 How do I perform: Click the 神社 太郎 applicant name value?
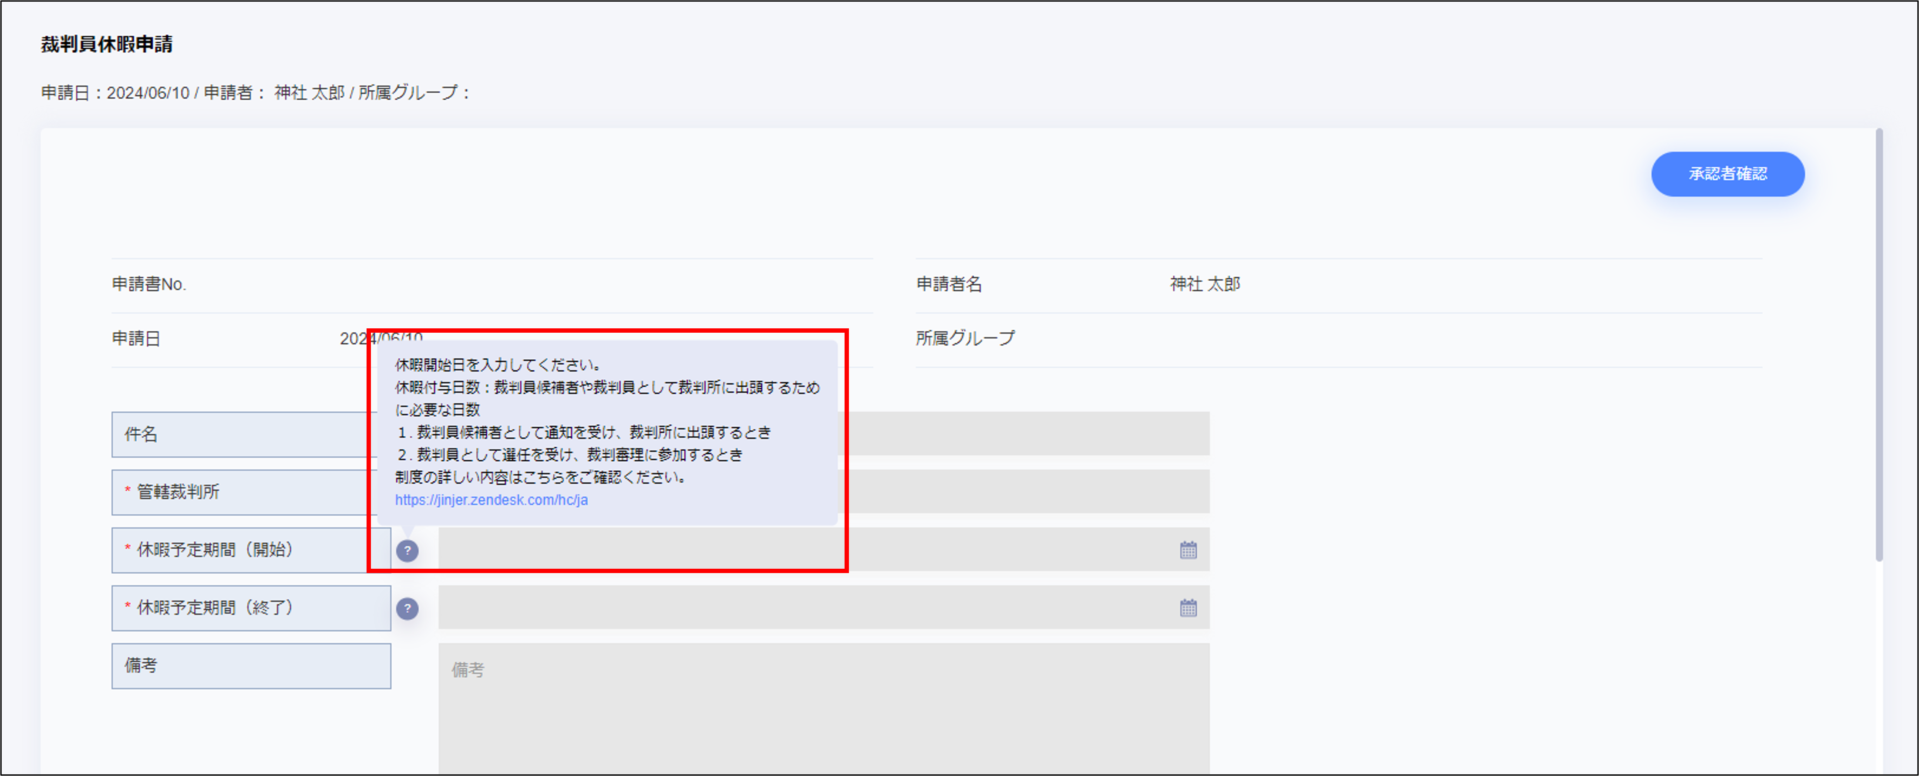(1205, 284)
